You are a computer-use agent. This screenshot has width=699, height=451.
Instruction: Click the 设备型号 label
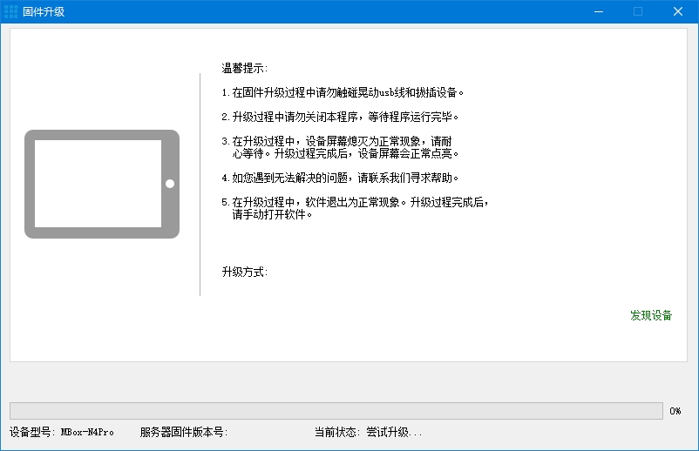(x=32, y=432)
